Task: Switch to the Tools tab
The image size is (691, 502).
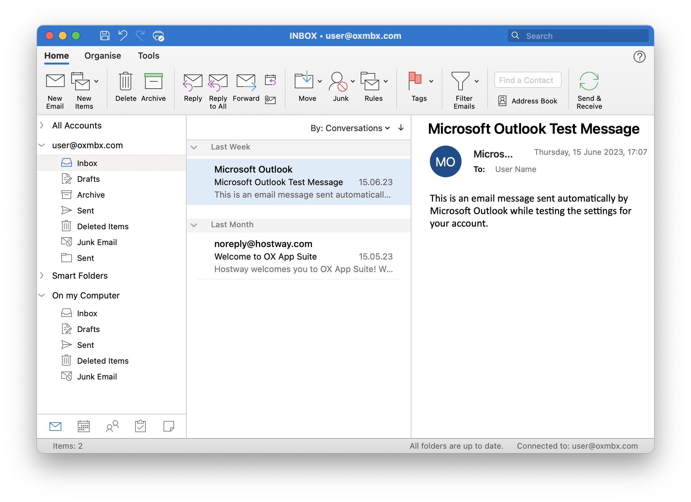Action: tap(148, 56)
